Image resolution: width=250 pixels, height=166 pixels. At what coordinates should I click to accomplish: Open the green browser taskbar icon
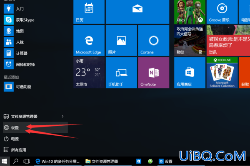click(x=150, y=161)
